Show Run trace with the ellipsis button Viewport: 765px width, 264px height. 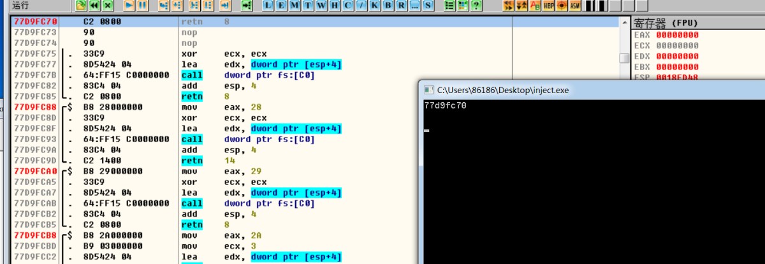[x=415, y=5]
